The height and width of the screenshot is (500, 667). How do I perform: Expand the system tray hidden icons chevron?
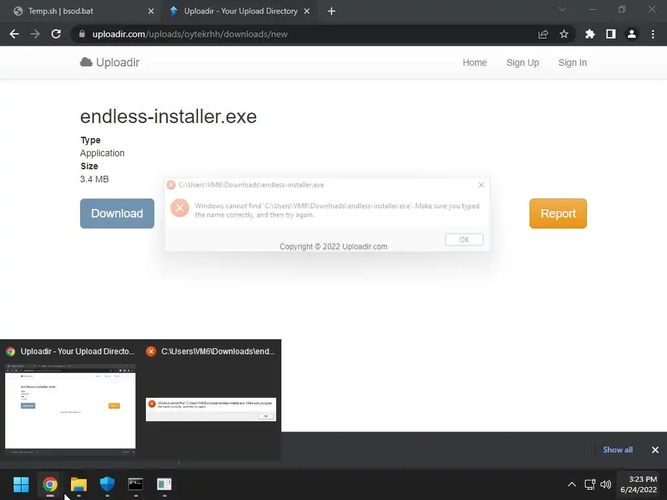[x=572, y=484]
